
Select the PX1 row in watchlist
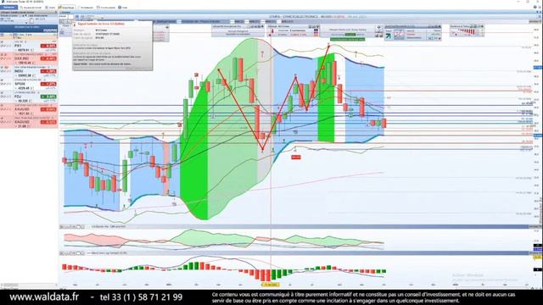29,46
